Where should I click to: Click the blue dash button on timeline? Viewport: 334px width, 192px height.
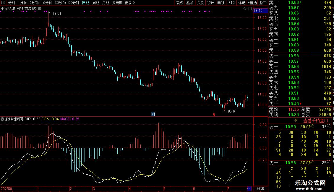point(249,188)
